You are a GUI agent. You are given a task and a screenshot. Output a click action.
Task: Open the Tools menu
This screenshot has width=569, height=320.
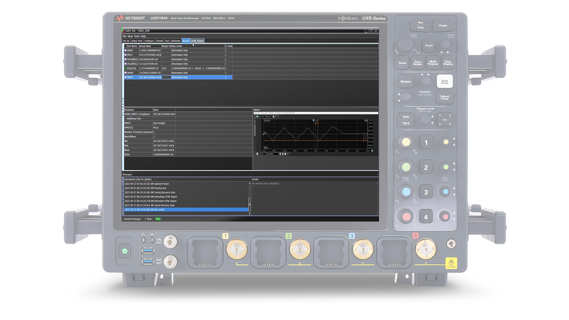pos(137,36)
